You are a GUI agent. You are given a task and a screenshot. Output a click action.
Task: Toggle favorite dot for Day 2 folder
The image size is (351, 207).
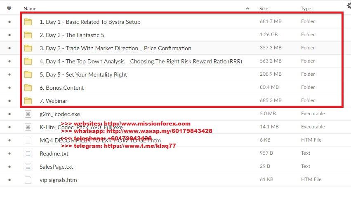click(9, 35)
